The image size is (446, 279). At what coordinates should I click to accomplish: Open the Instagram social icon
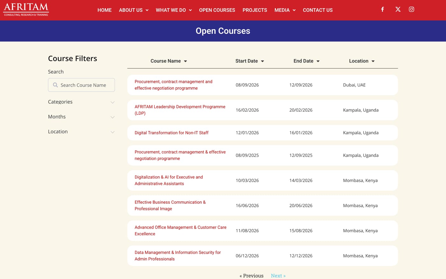(412, 9)
